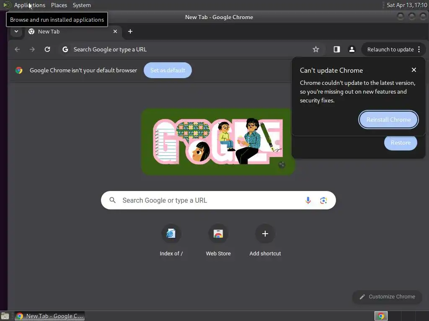Reload the page with the refresh icon
429x321 pixels.
tap(47, 49)
